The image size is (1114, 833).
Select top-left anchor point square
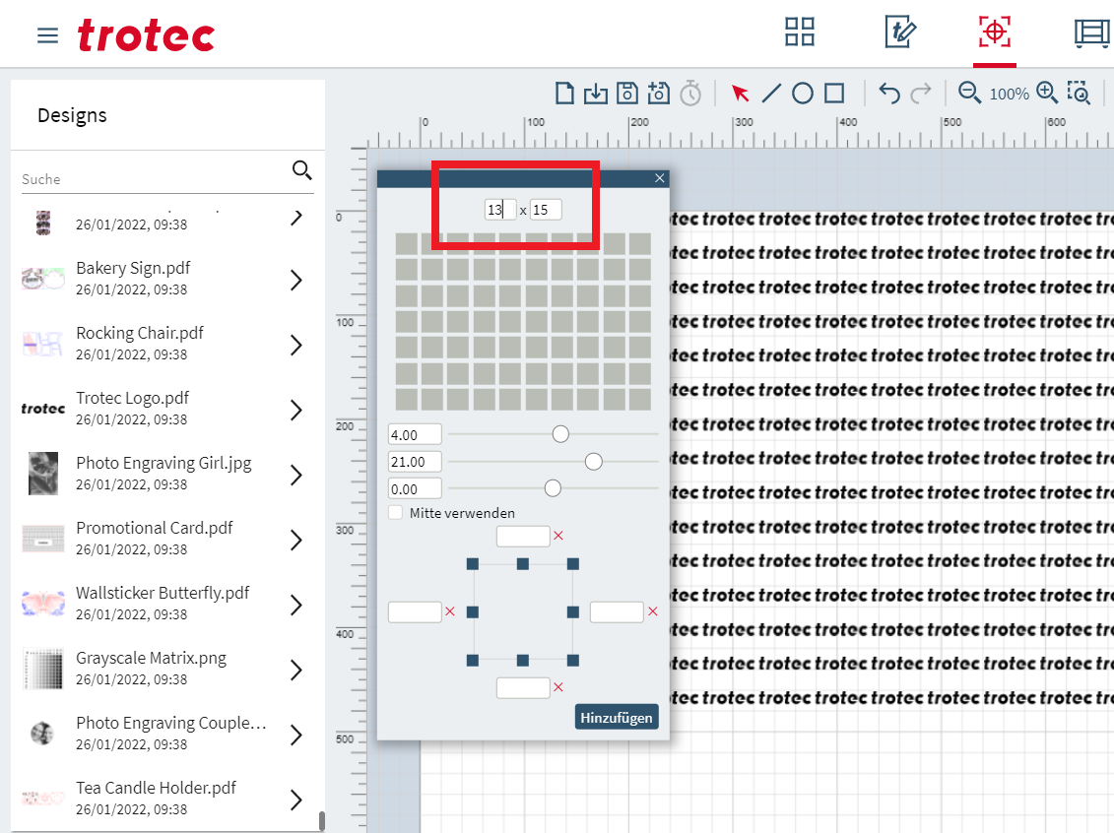tap(473, 563)
